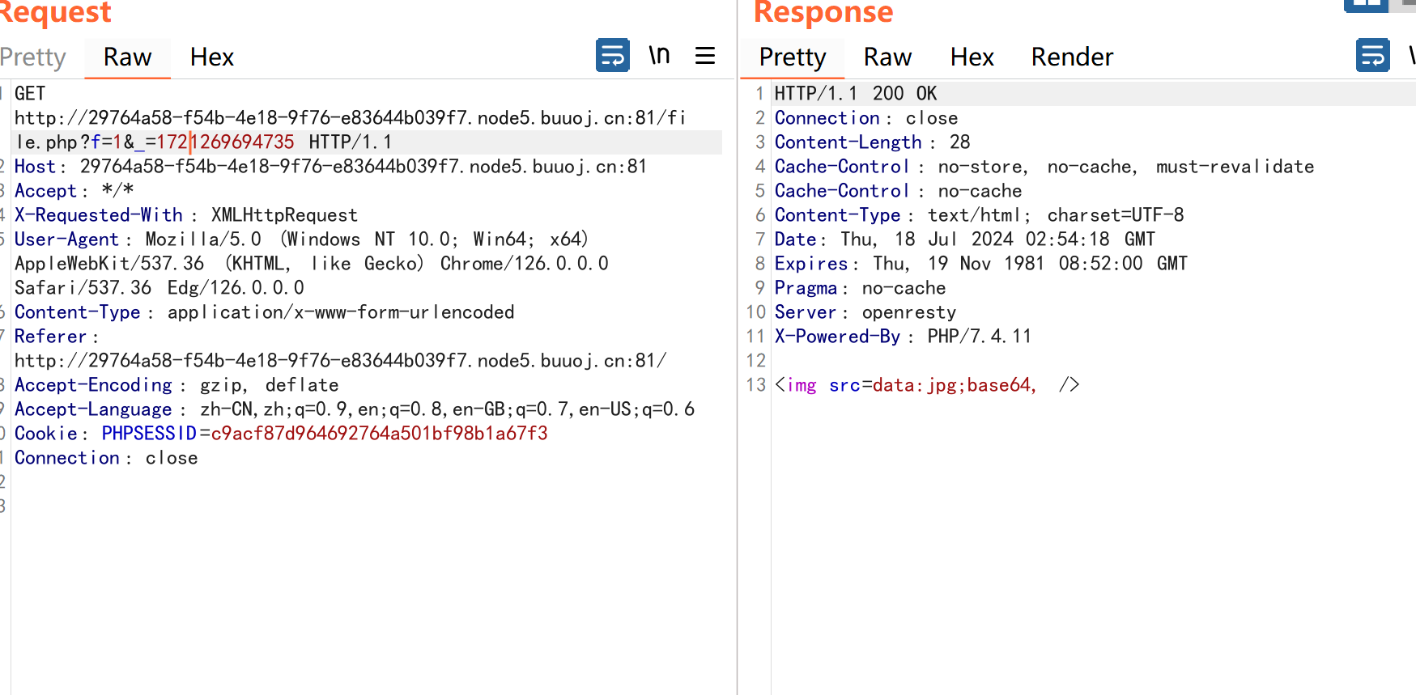Click the User-Agent header name
The image size is (1416, 695).
[x=67, y=239]
